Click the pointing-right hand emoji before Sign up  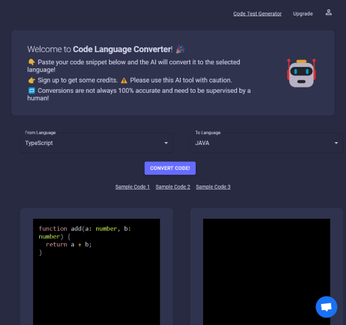tap(31, 81)
